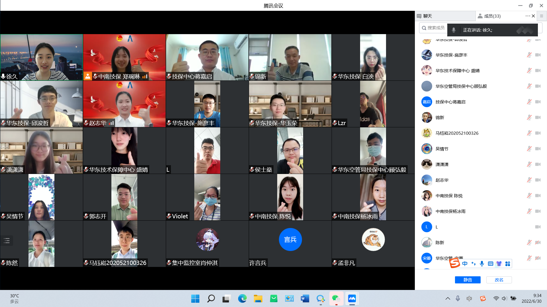
Task: Select 言兵 avatar video tile
Action: [290, 239]
